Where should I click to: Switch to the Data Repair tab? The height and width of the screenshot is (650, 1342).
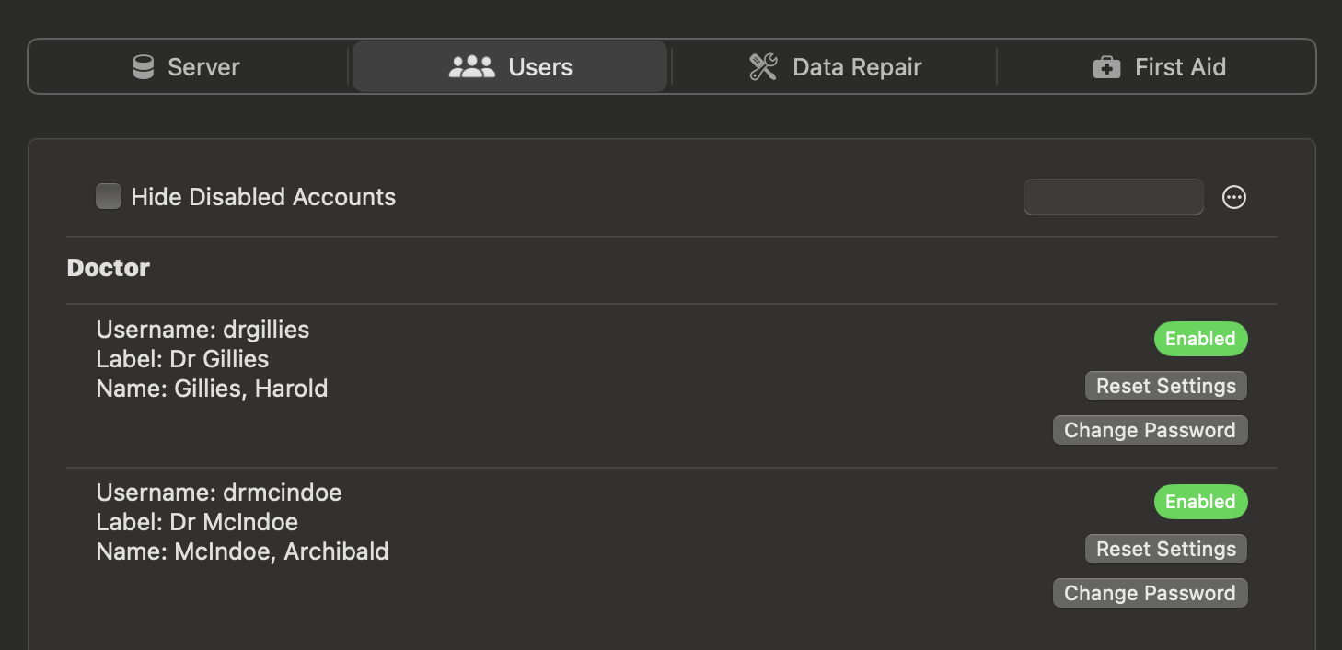click(835, 66)
